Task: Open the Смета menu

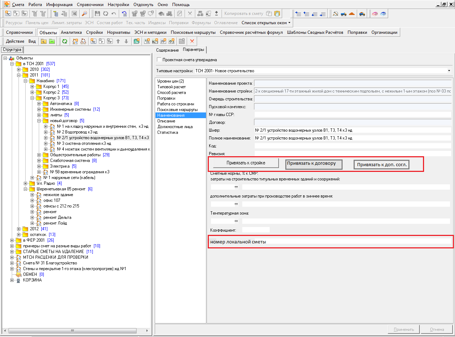Action: coord(18,5)
